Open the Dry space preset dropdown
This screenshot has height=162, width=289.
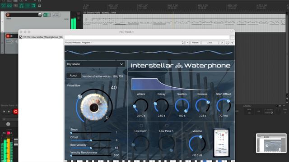95,64
